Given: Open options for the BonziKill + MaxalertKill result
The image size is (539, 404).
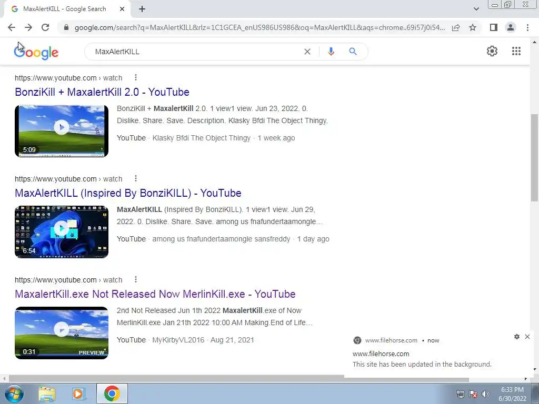Looking at the screenshot, I should [136, 78].
